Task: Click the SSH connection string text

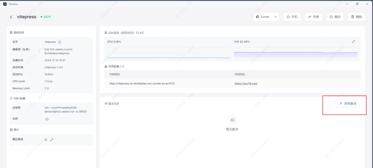Action: tap(65, 110)
